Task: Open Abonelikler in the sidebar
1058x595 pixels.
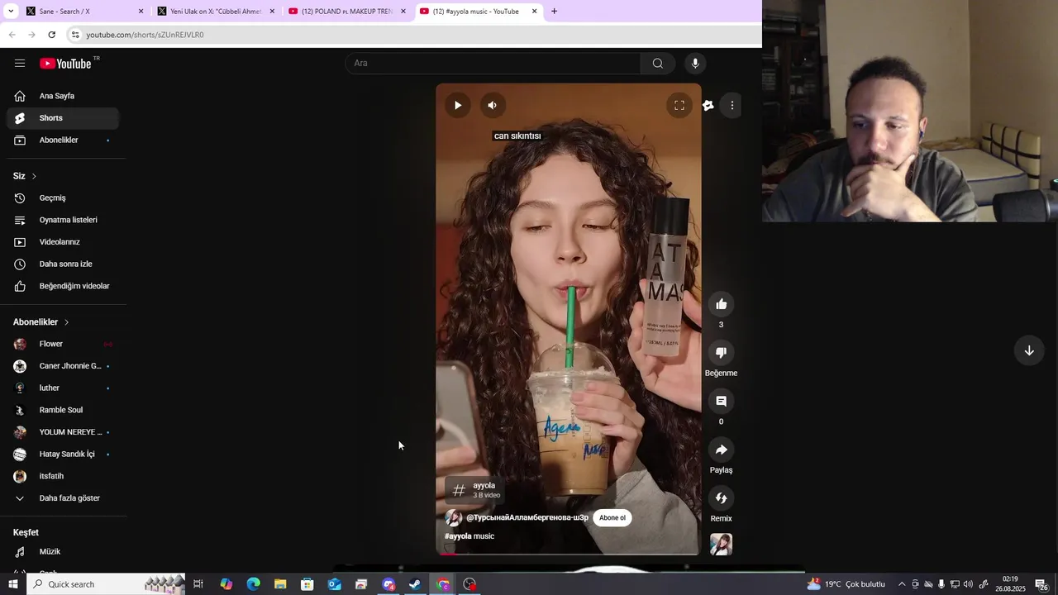Action: [63, 140]
